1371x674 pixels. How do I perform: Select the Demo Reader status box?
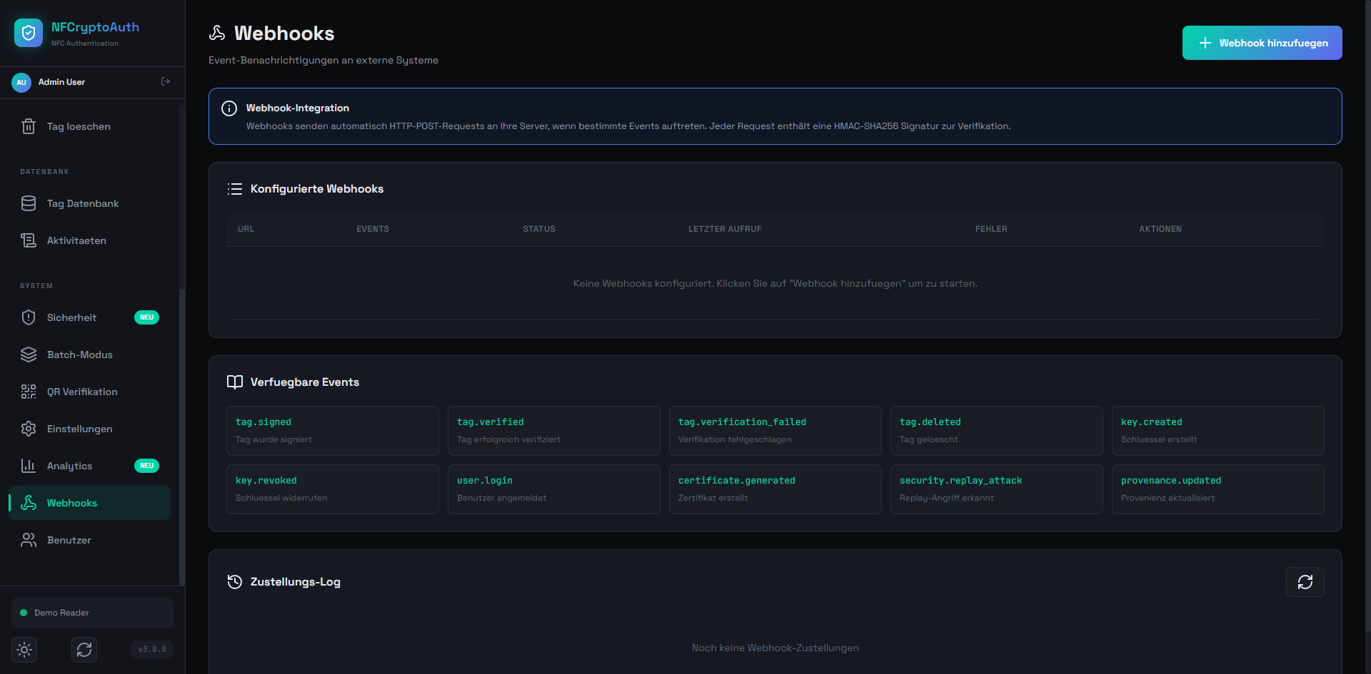[x=92, y=613]
